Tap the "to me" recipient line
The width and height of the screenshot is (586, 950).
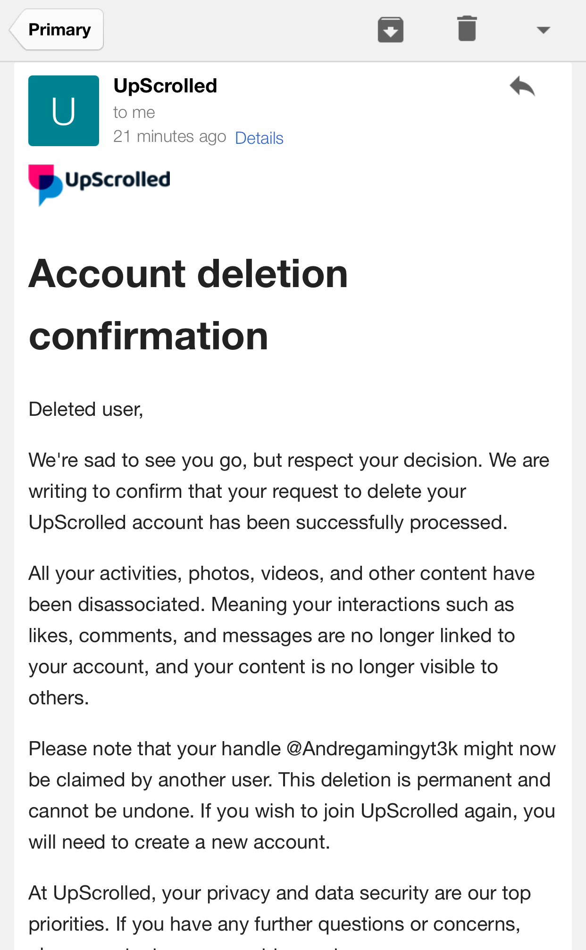[134, 112]
